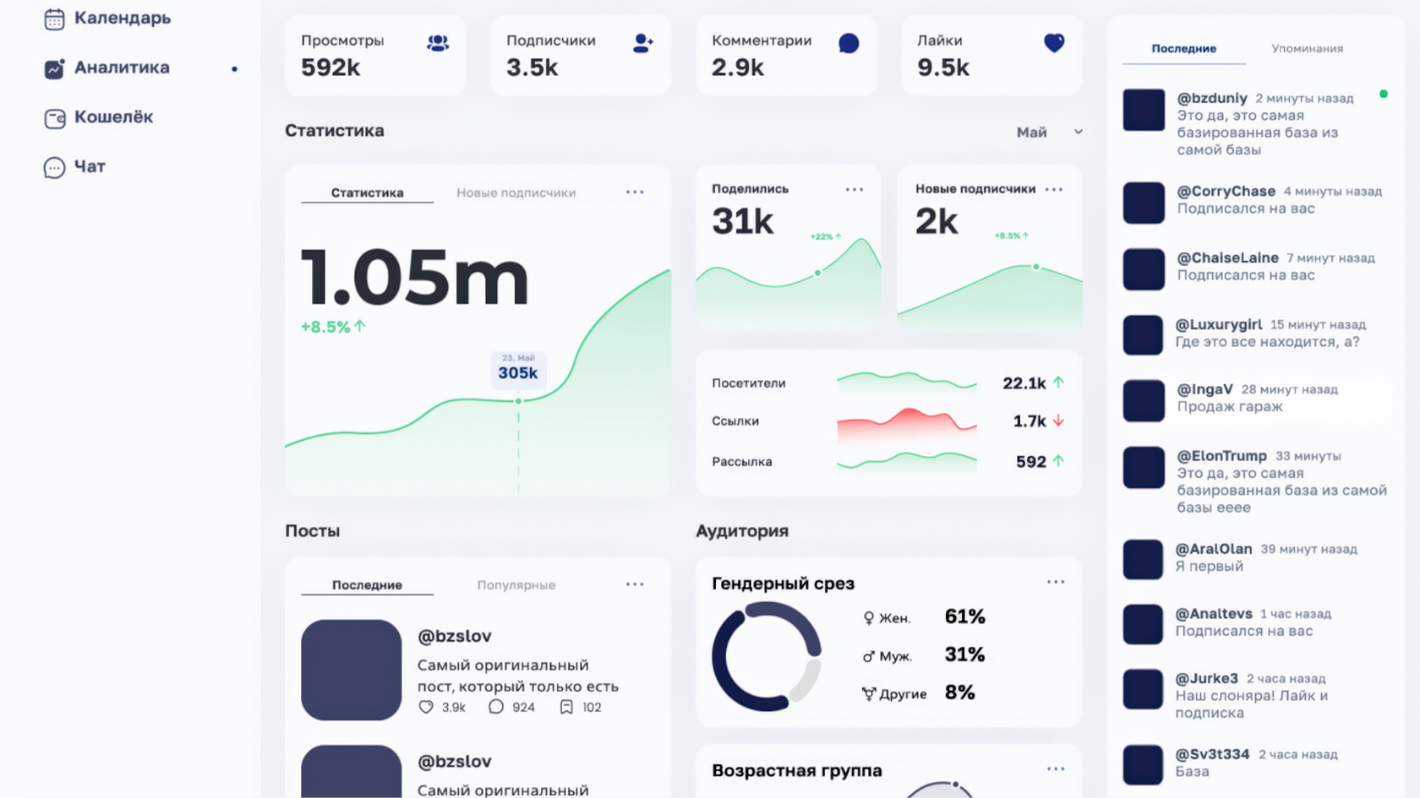
Task: Click the red down arrow next to 1.7k
Action: click(1058, 421)
